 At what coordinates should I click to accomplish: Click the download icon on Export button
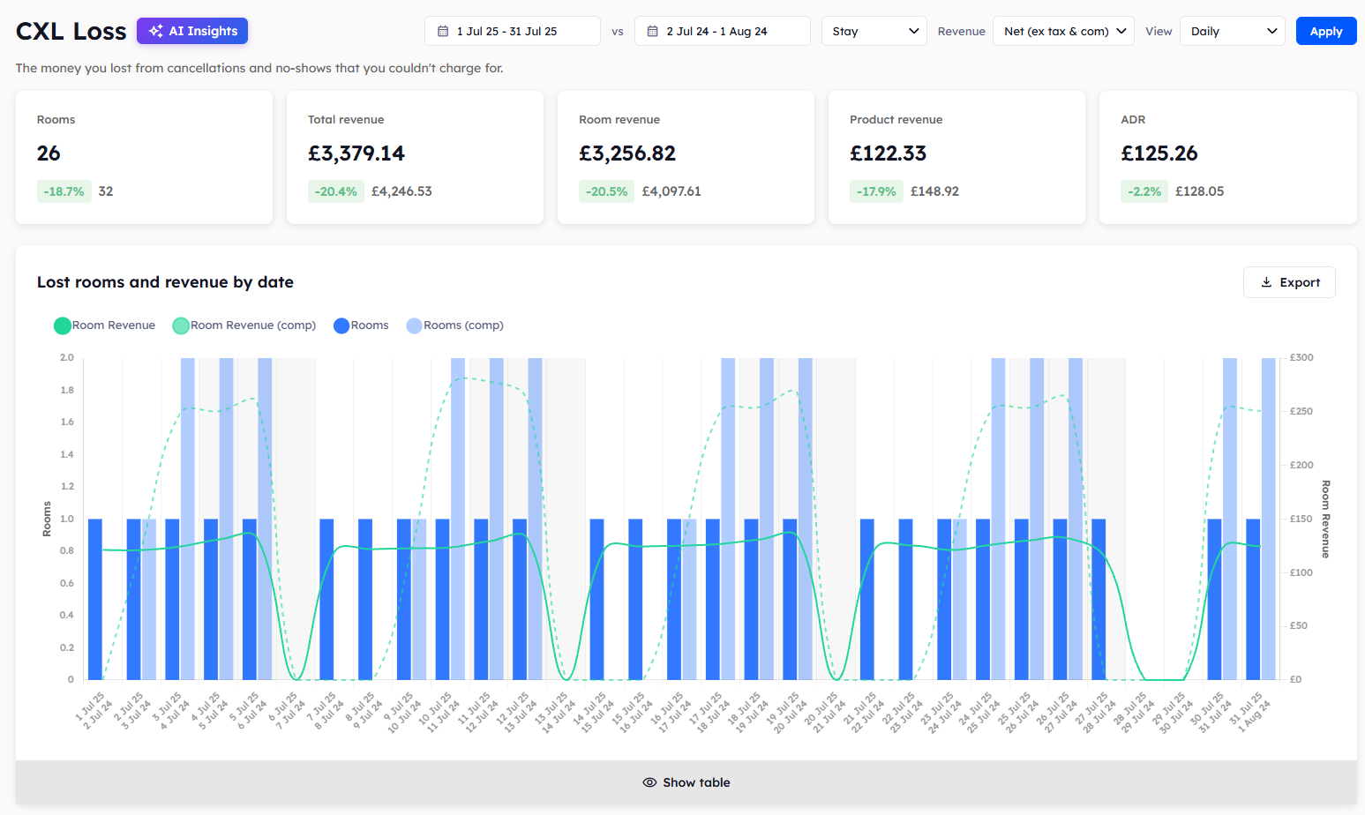[x=1266, y=282]
